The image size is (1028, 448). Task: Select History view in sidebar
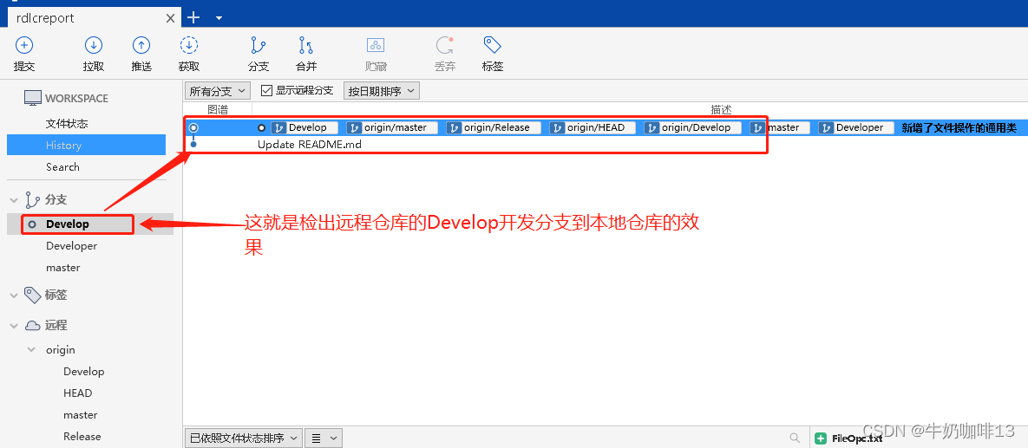[x=87, y=145]
